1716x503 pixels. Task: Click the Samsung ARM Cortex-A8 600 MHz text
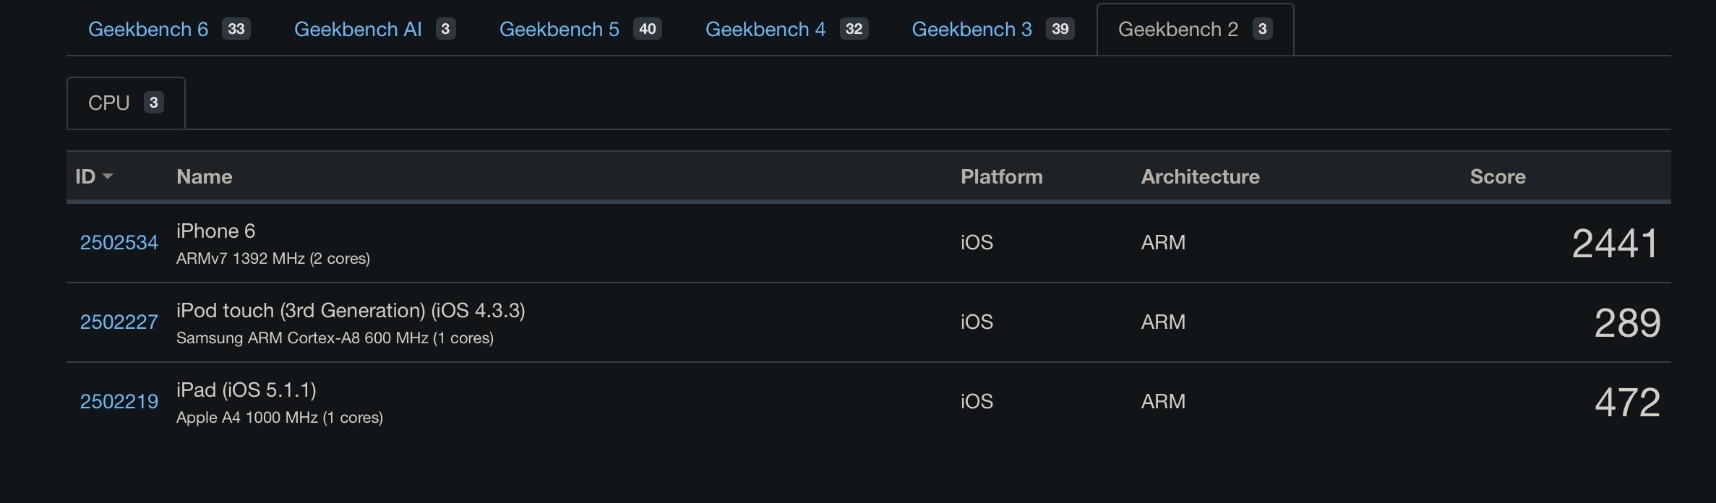pyautogui.click(x=335, y=338)
